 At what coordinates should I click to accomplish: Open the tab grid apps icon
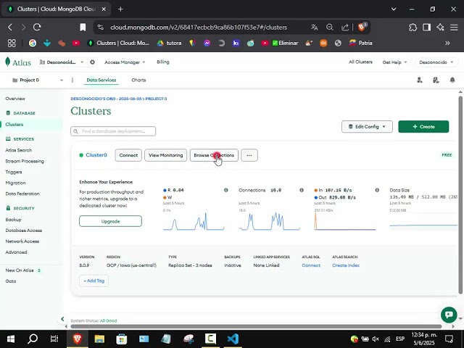click(12, 43)
